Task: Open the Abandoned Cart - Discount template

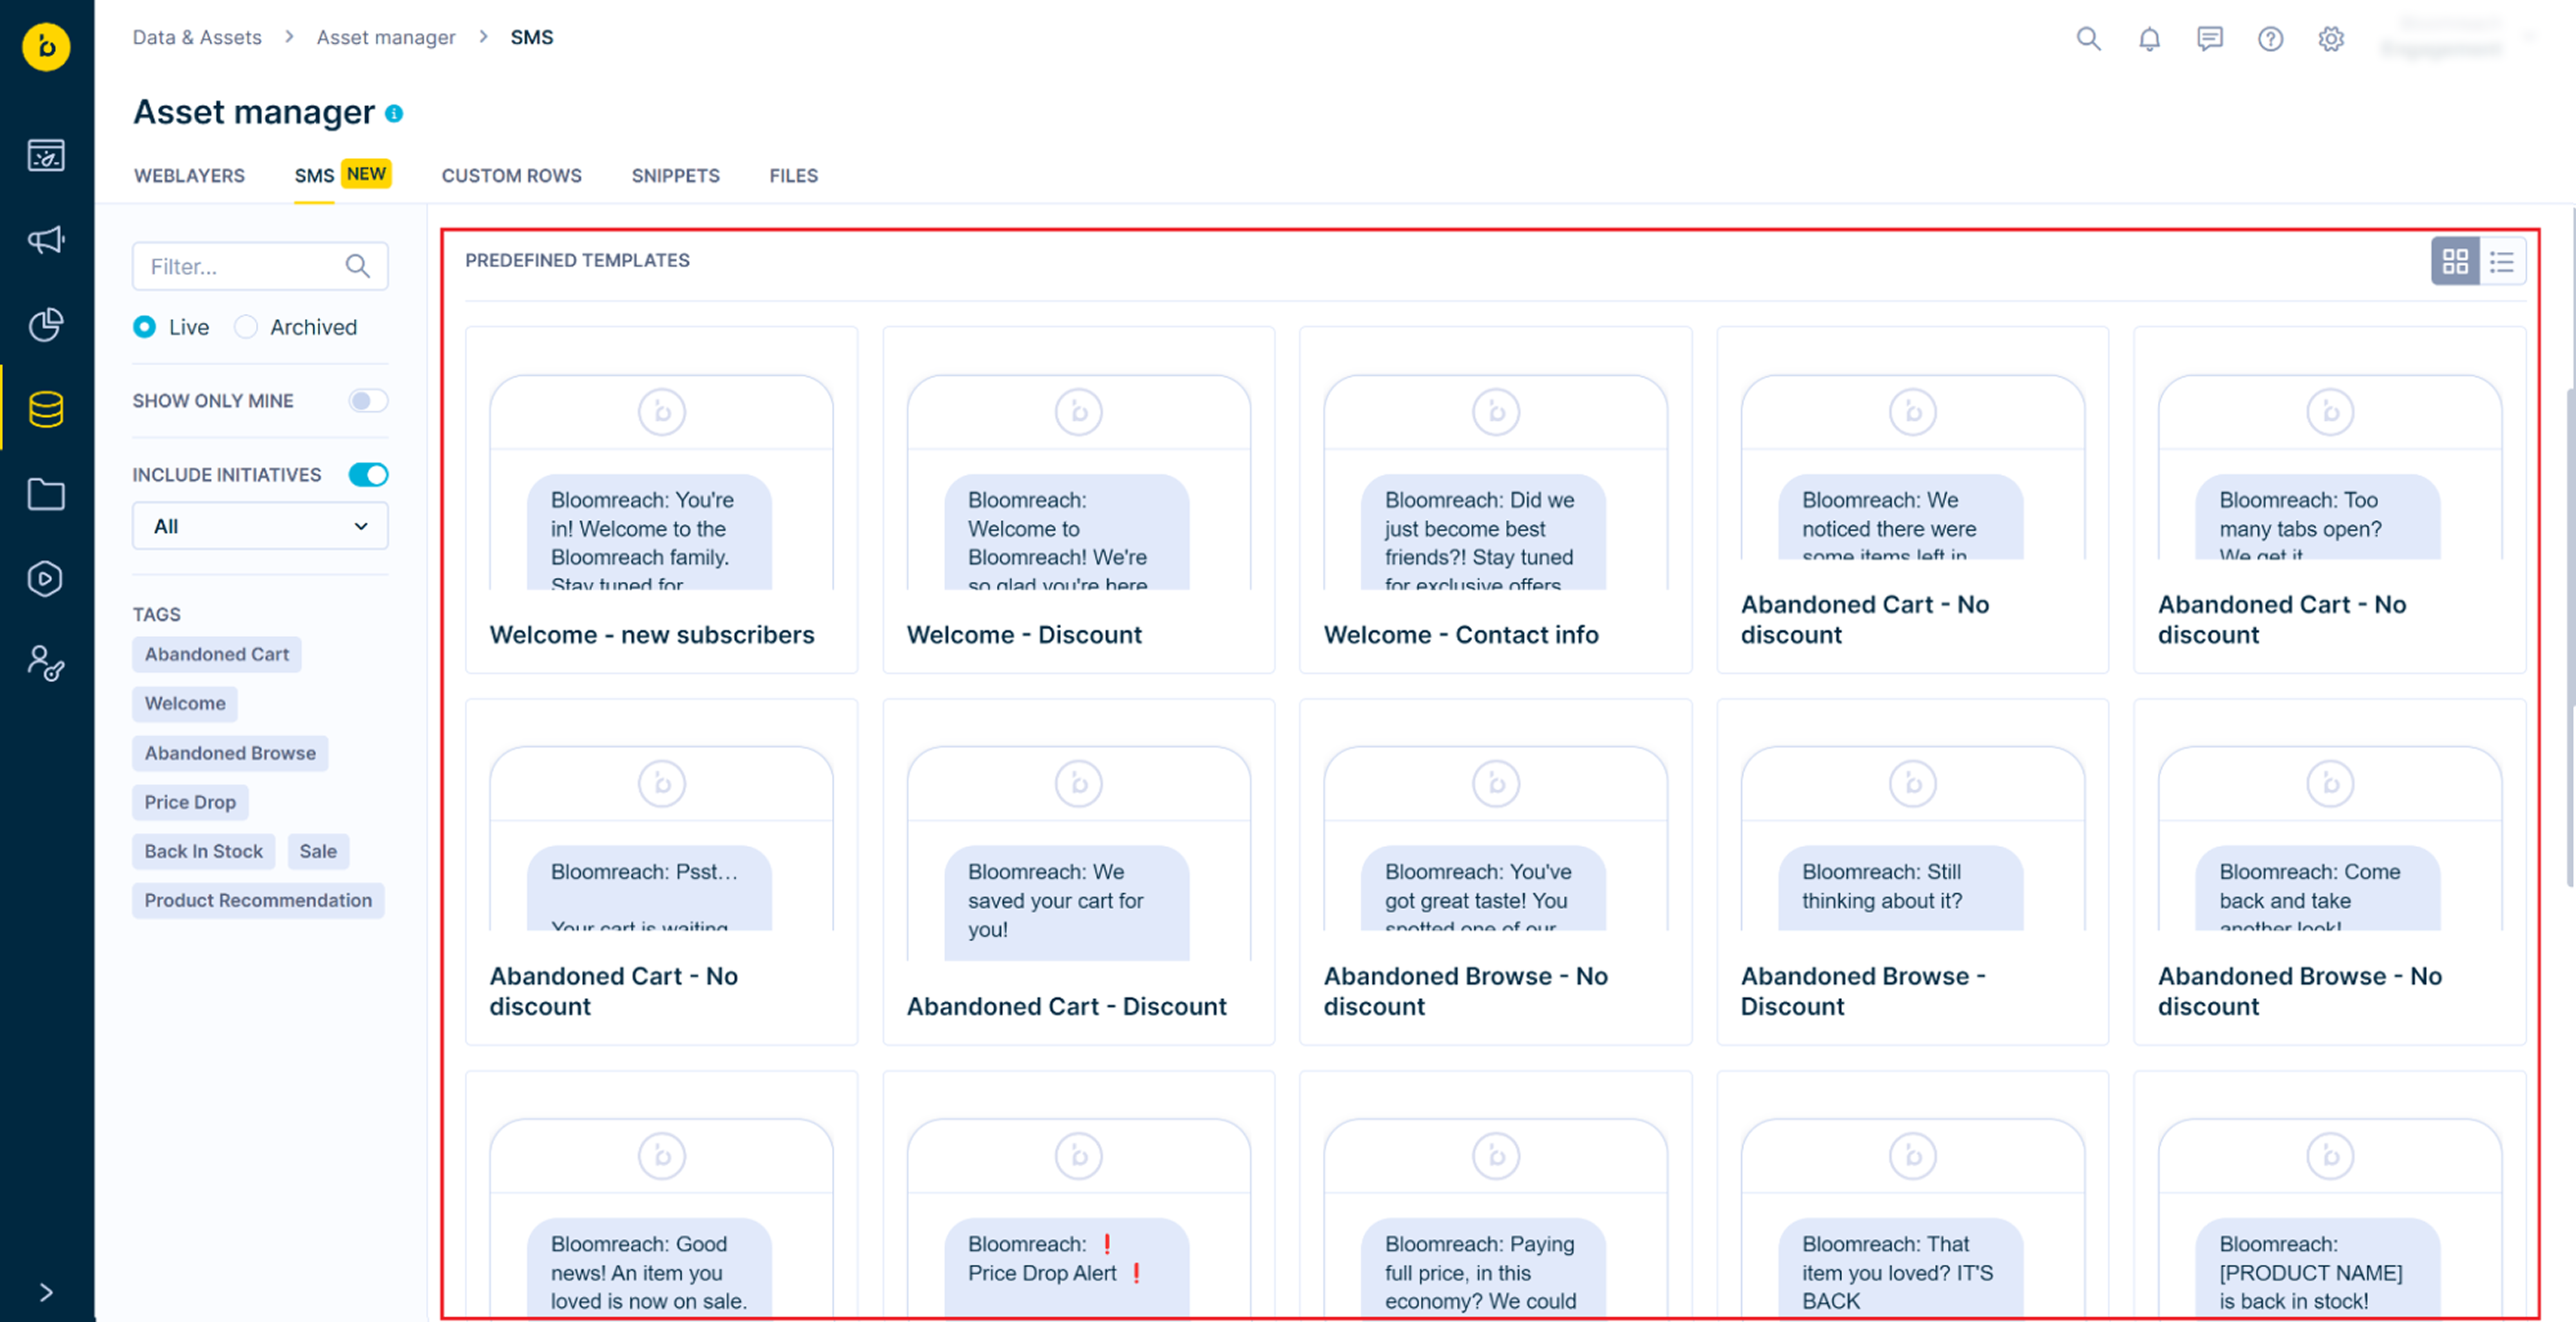Action: [1078, 872]
